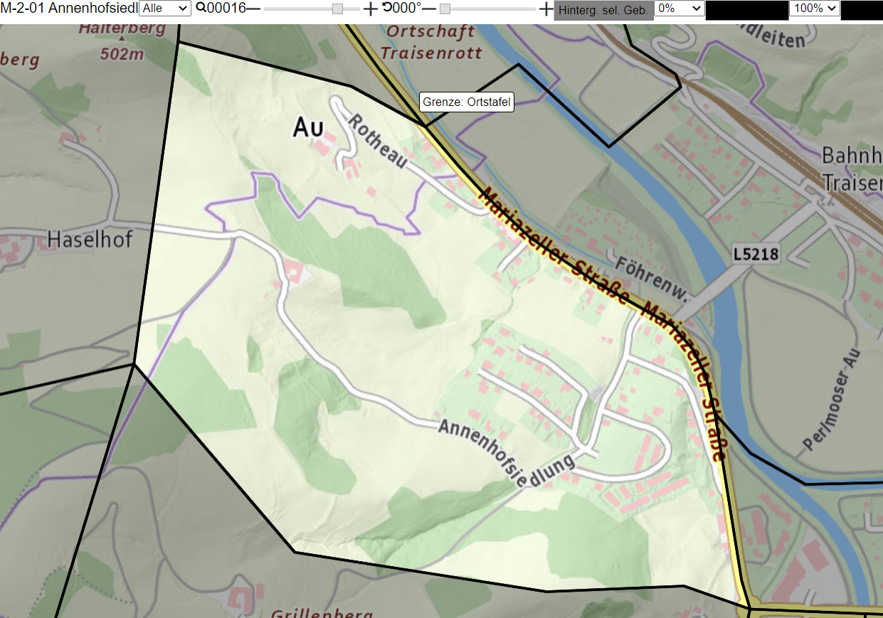Screen dimensions: 883x618
Task: Click the zoom in plus icon
Action: point(371,9)
